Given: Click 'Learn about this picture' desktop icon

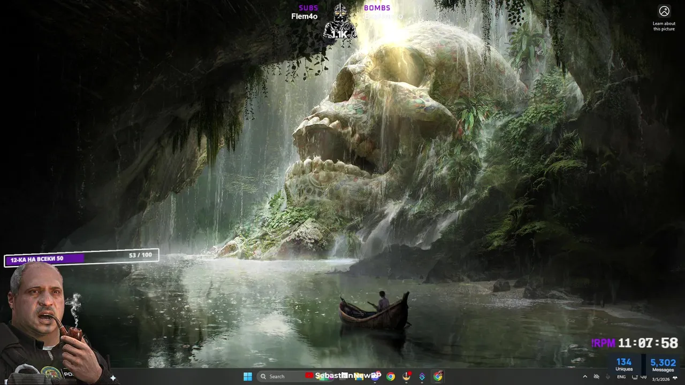Looking at the screenshot, I should click(x=664, y=18).
